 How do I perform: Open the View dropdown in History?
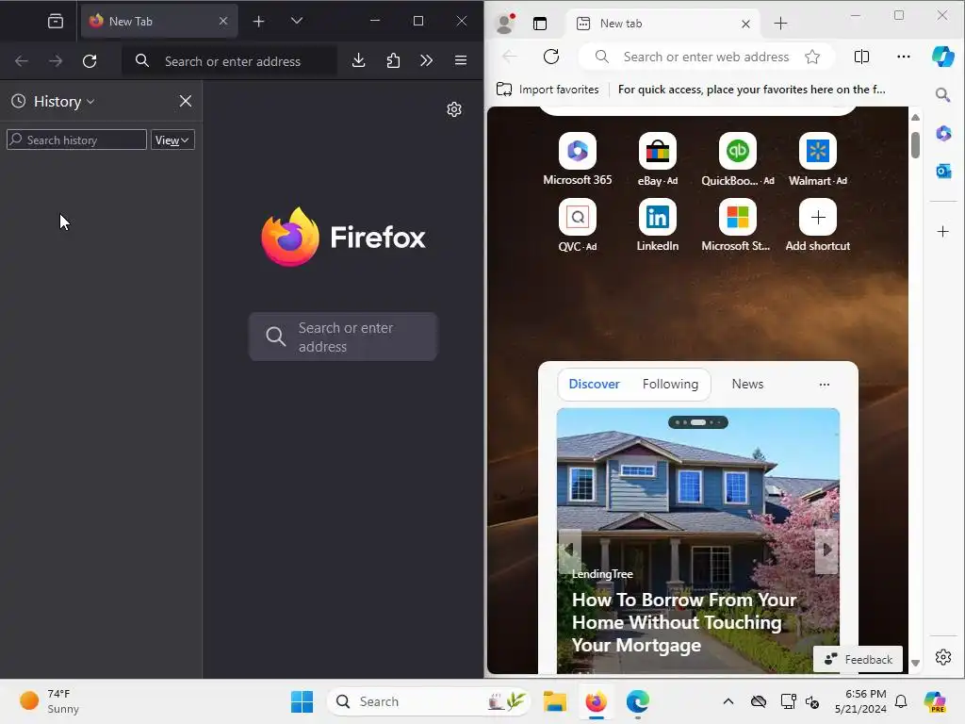tap(172, 140)
